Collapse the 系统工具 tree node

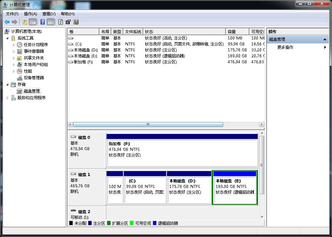[8, 38]
